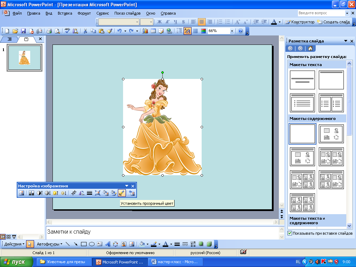The height and width of the screenshot is (267, 356).
Task: Open Действия dropdown
Action: (x=14, y=244)
